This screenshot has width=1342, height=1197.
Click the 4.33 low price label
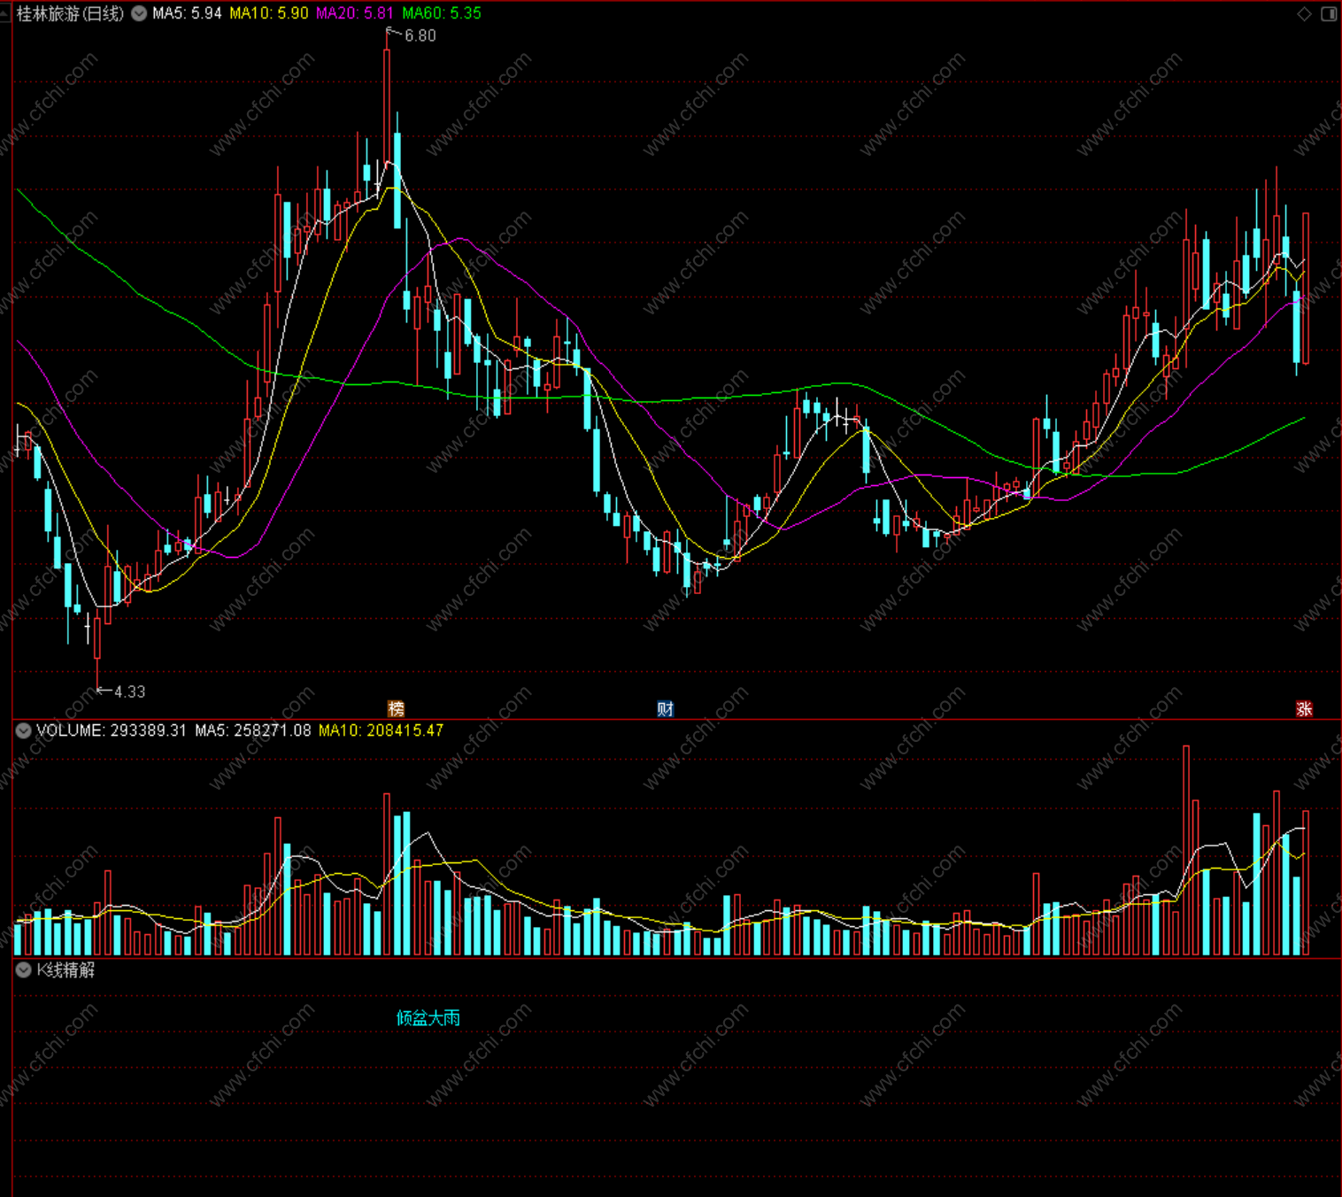(x=129, y=691)
